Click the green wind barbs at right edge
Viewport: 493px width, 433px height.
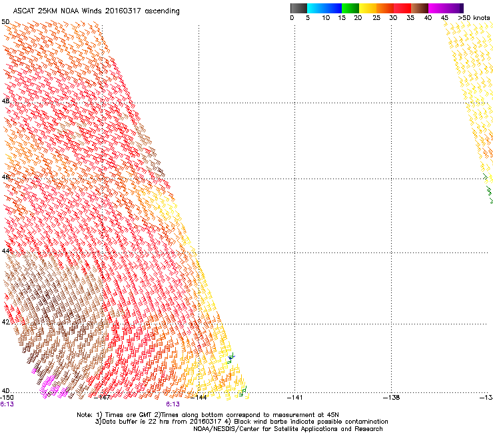tap(488, 189)
